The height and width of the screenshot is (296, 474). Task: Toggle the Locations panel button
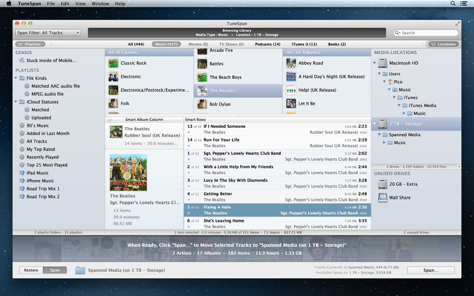443,44
